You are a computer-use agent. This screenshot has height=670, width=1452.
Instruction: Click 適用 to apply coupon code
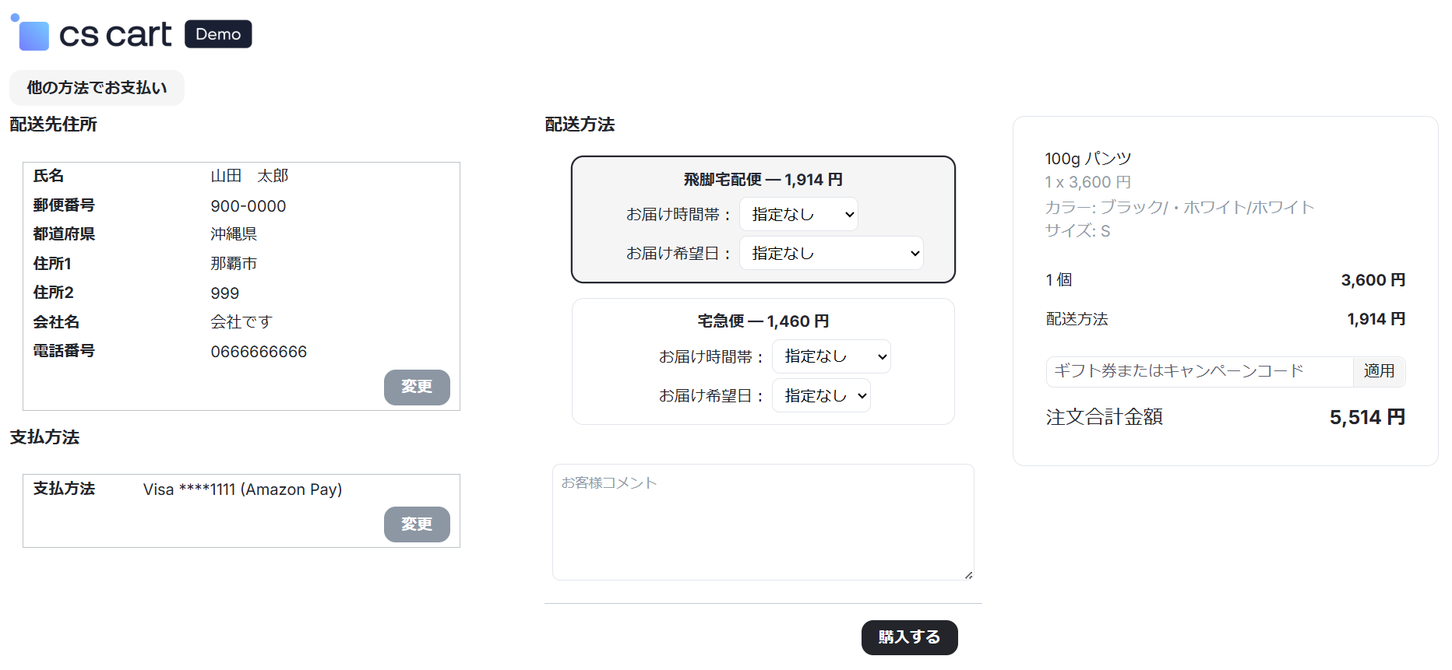(x=1379, y=371)
